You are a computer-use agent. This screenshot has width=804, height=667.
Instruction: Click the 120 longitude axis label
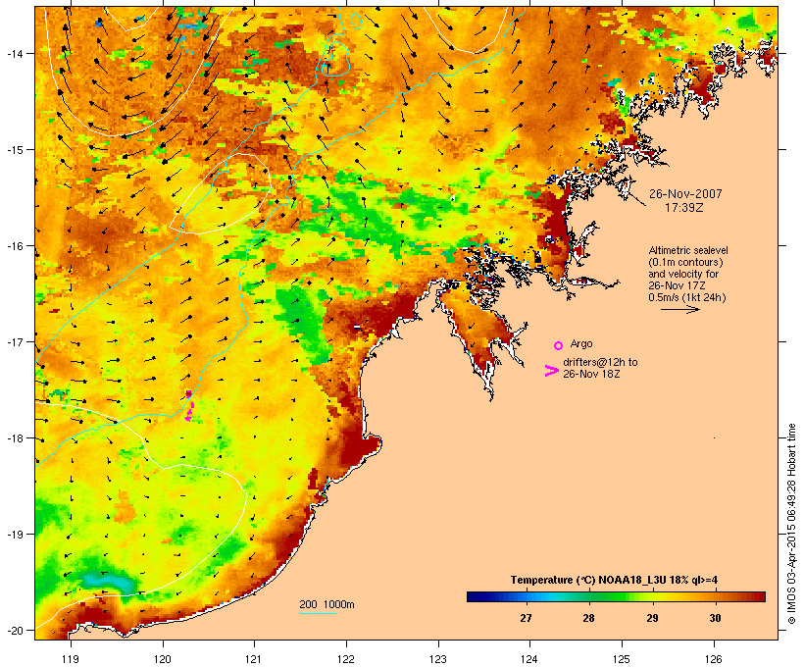click(163, 659)
